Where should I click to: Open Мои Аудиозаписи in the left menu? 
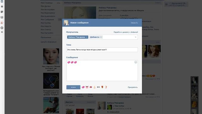[48, 16]
